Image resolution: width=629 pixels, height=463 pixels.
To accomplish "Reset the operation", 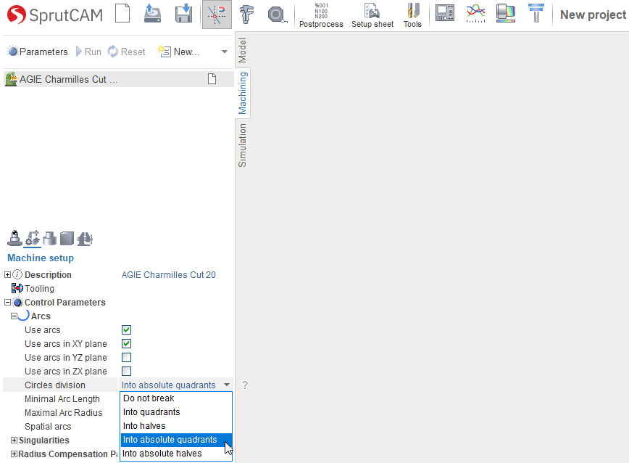I will pos(126,52).
